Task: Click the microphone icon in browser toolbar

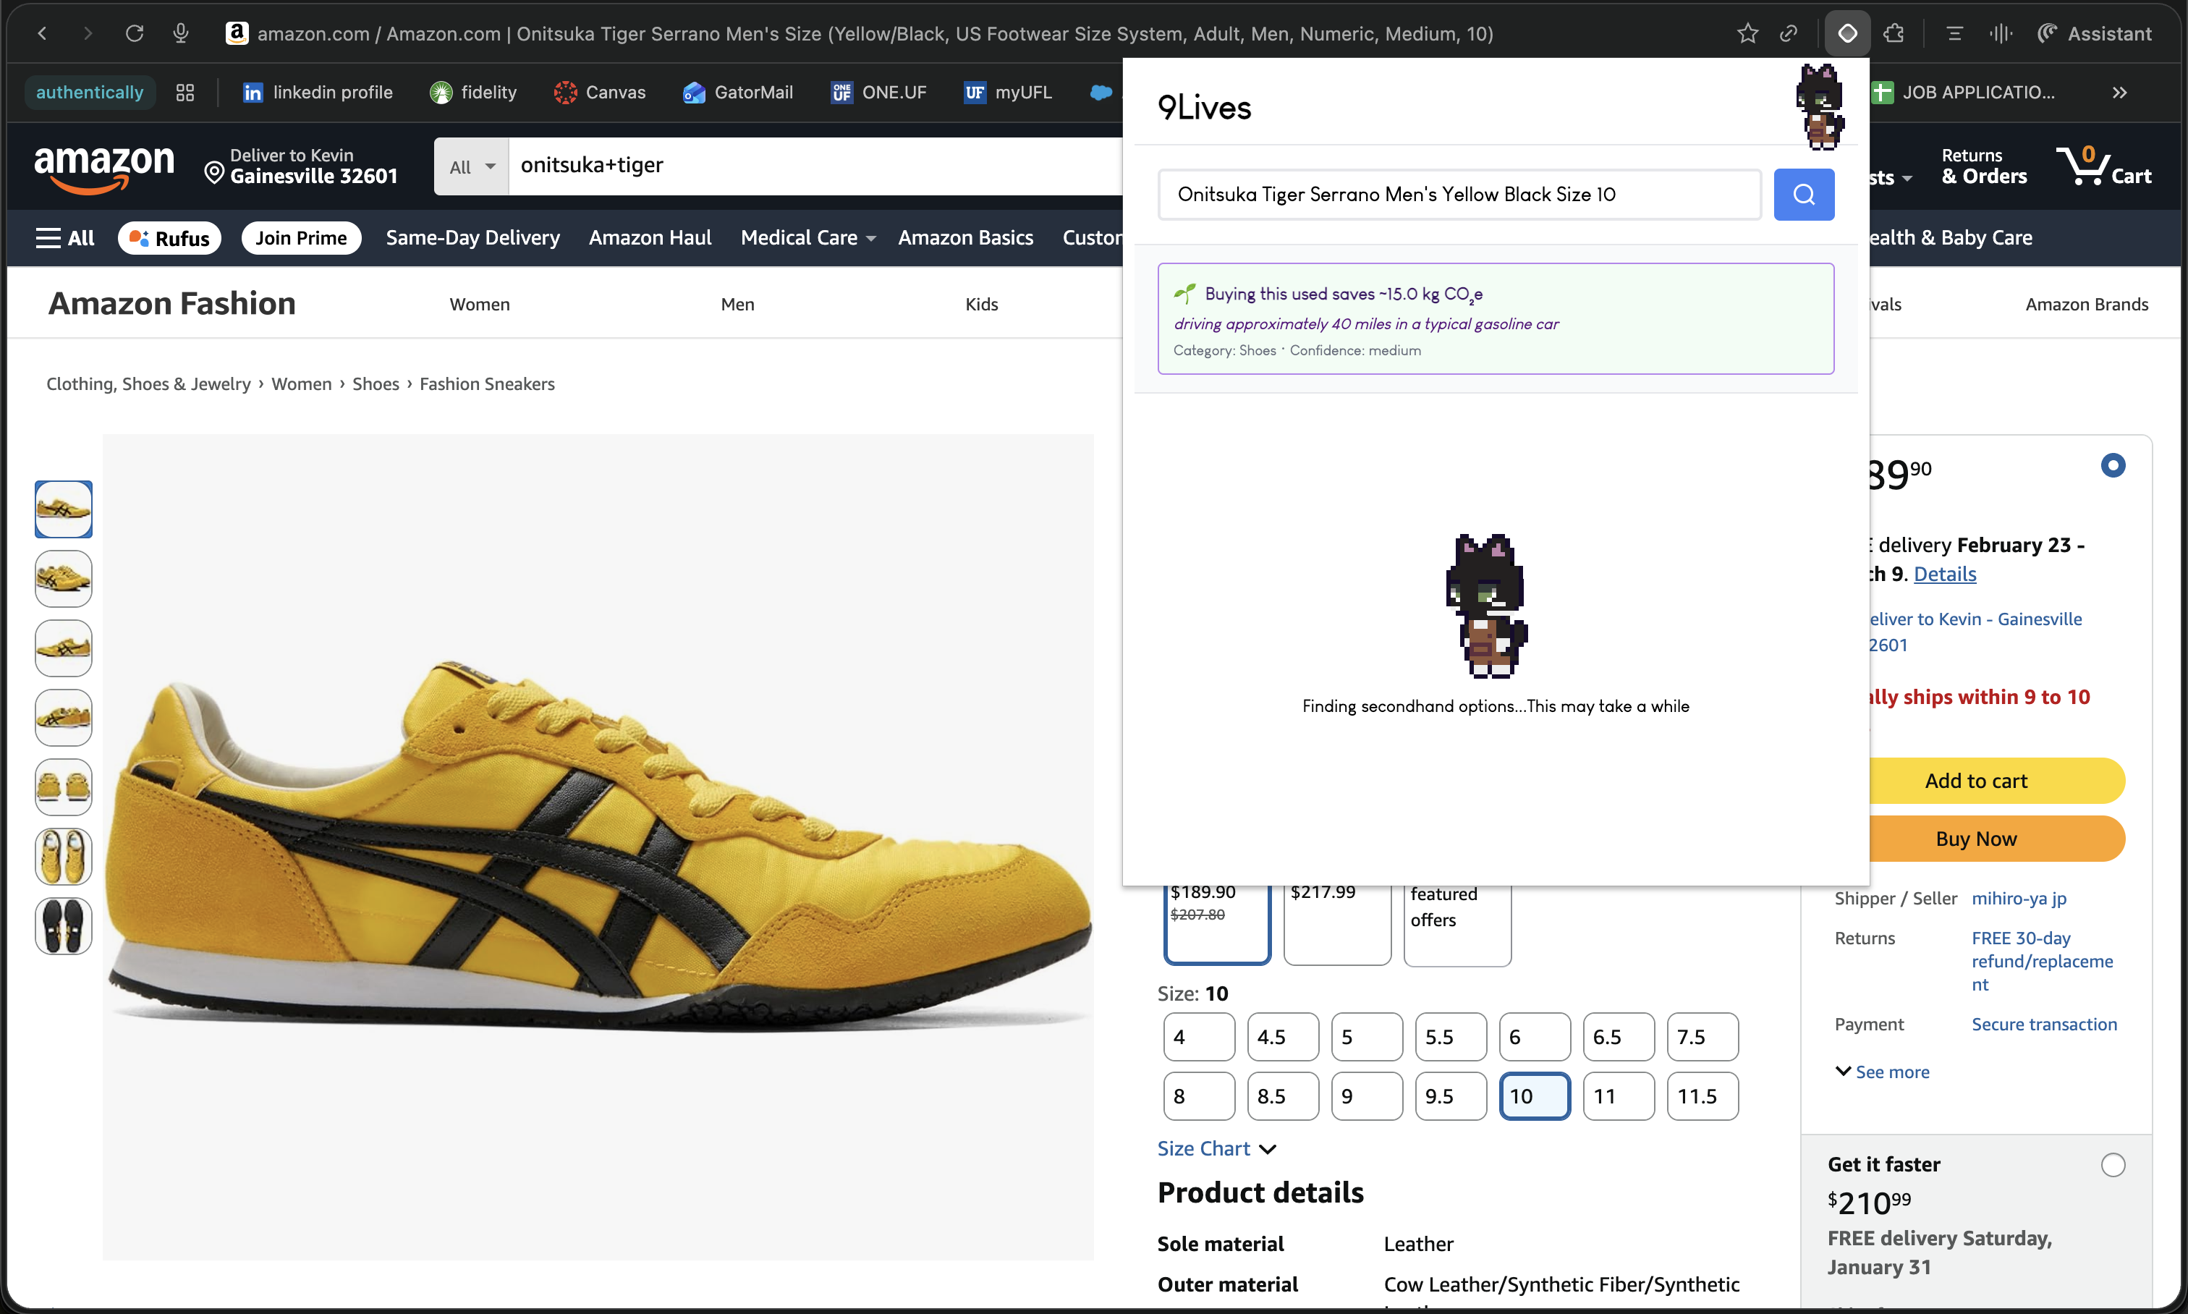Action: tap(181, 34)
